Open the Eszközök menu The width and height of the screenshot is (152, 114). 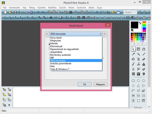(x=81, y=7)
